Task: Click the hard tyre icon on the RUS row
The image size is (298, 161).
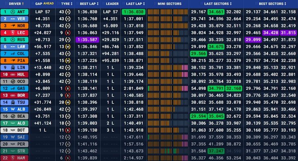Action: [x=67, y=40]
